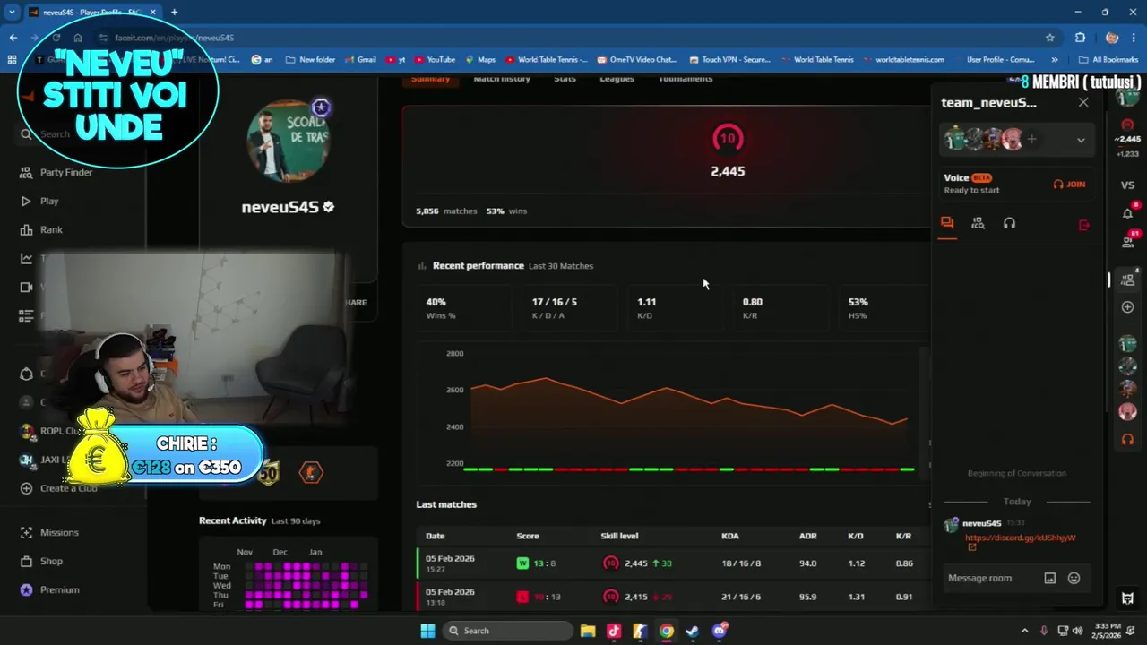1147x645 pixels.
Task: Open the Rank page
Action: (x=40, y=229)
